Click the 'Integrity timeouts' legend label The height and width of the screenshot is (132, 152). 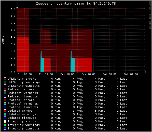(x=24, y=128)
